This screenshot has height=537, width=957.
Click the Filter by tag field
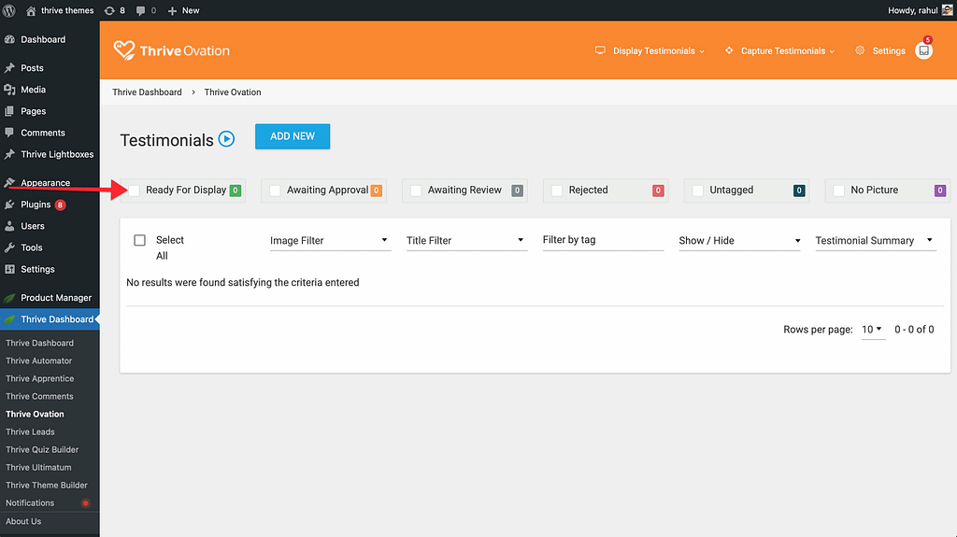[603, 241]
